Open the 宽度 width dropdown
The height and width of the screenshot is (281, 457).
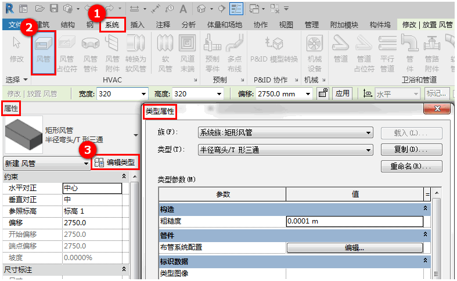[x=143, y=94]
